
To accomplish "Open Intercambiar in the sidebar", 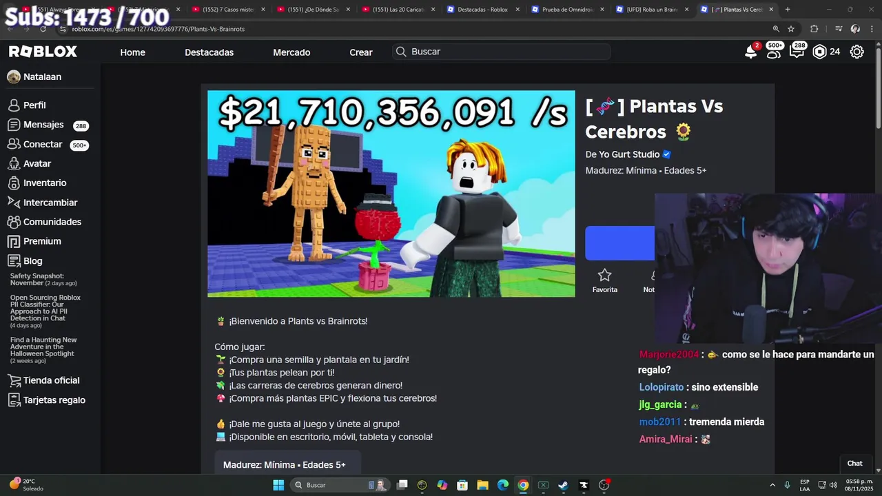I will tap(50, 203).
